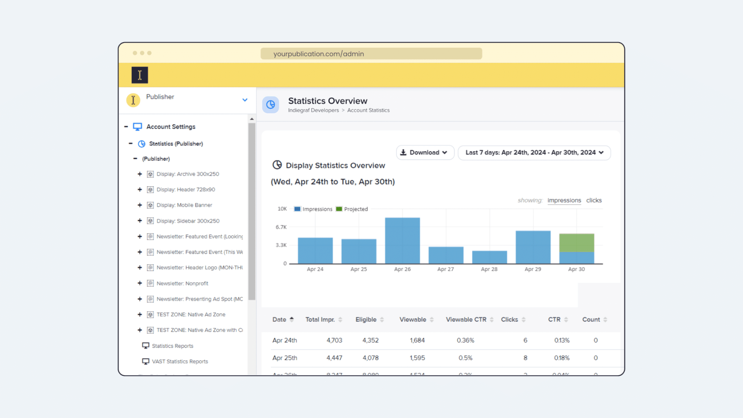The height and width of the screenshot is (418, 743).
Task: Click the ad zone icon beside Display: Archive 300x250
Action: [x=150, y=174]
